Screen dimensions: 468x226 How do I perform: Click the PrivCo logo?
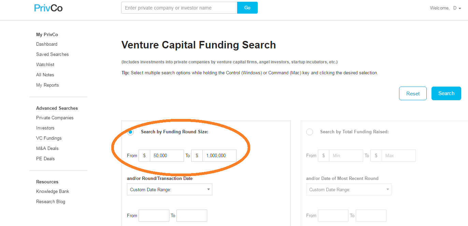(x=48, y=8)
